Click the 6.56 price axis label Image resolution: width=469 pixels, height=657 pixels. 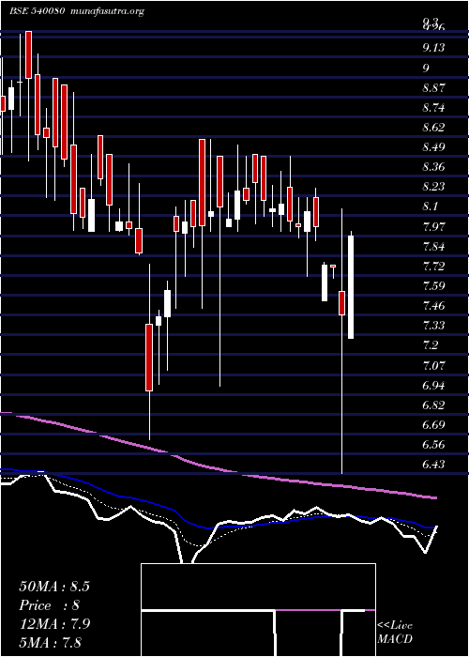click(x=433, y=445)
